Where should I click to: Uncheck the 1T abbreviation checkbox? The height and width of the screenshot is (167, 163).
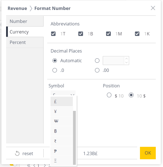(x=53, y=34)
